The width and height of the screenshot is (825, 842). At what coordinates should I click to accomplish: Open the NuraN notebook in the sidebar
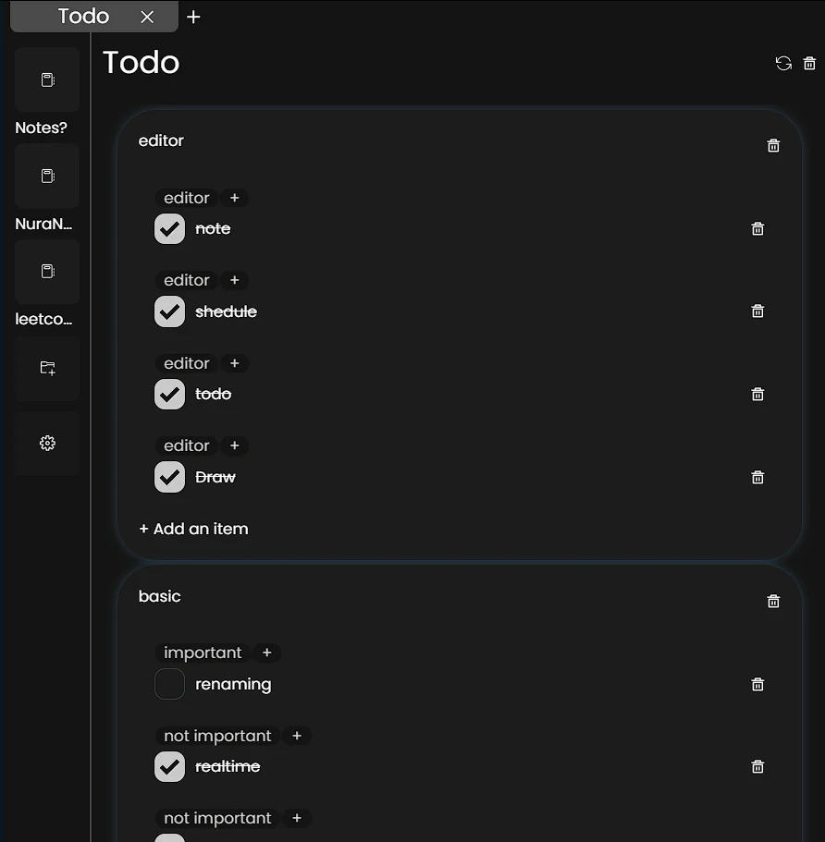coord(46,176)
